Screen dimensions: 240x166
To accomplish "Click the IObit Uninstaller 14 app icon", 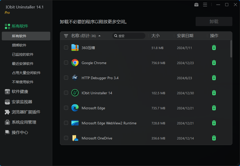I will [75, 93].
